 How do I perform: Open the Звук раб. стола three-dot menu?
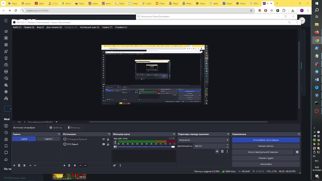[115, 142]
